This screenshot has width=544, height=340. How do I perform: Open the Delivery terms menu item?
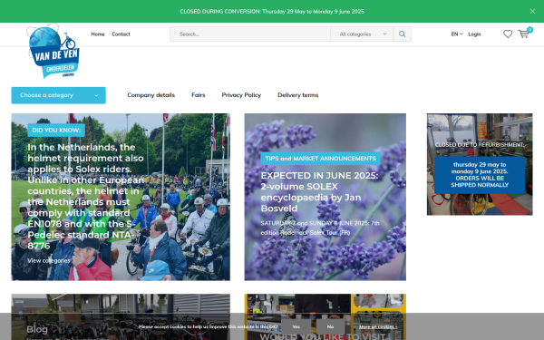coord(297,95)
